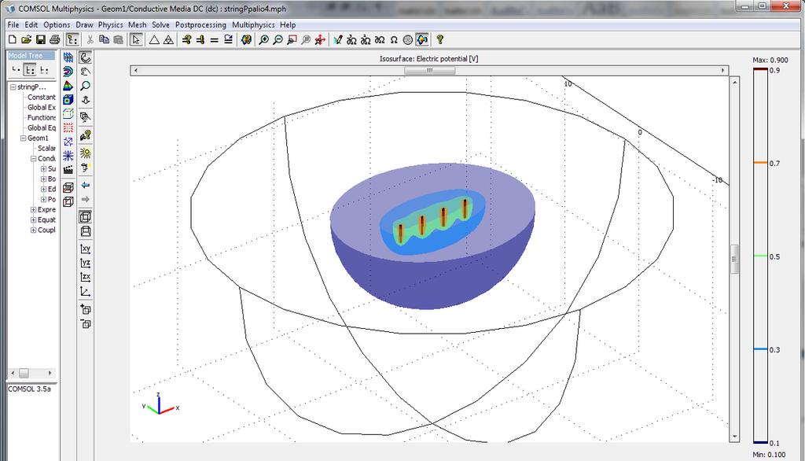The image size is (805, 461).
Task: Click the Zoom In magnifier icon
Action: tap(264, 39)
